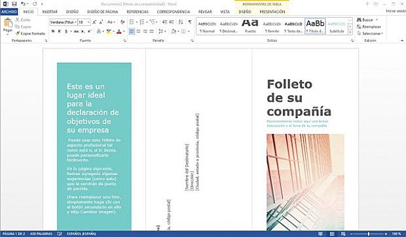The image size is (406, 237).
Task: Apply subscript formatting
Action: point(83,31)
